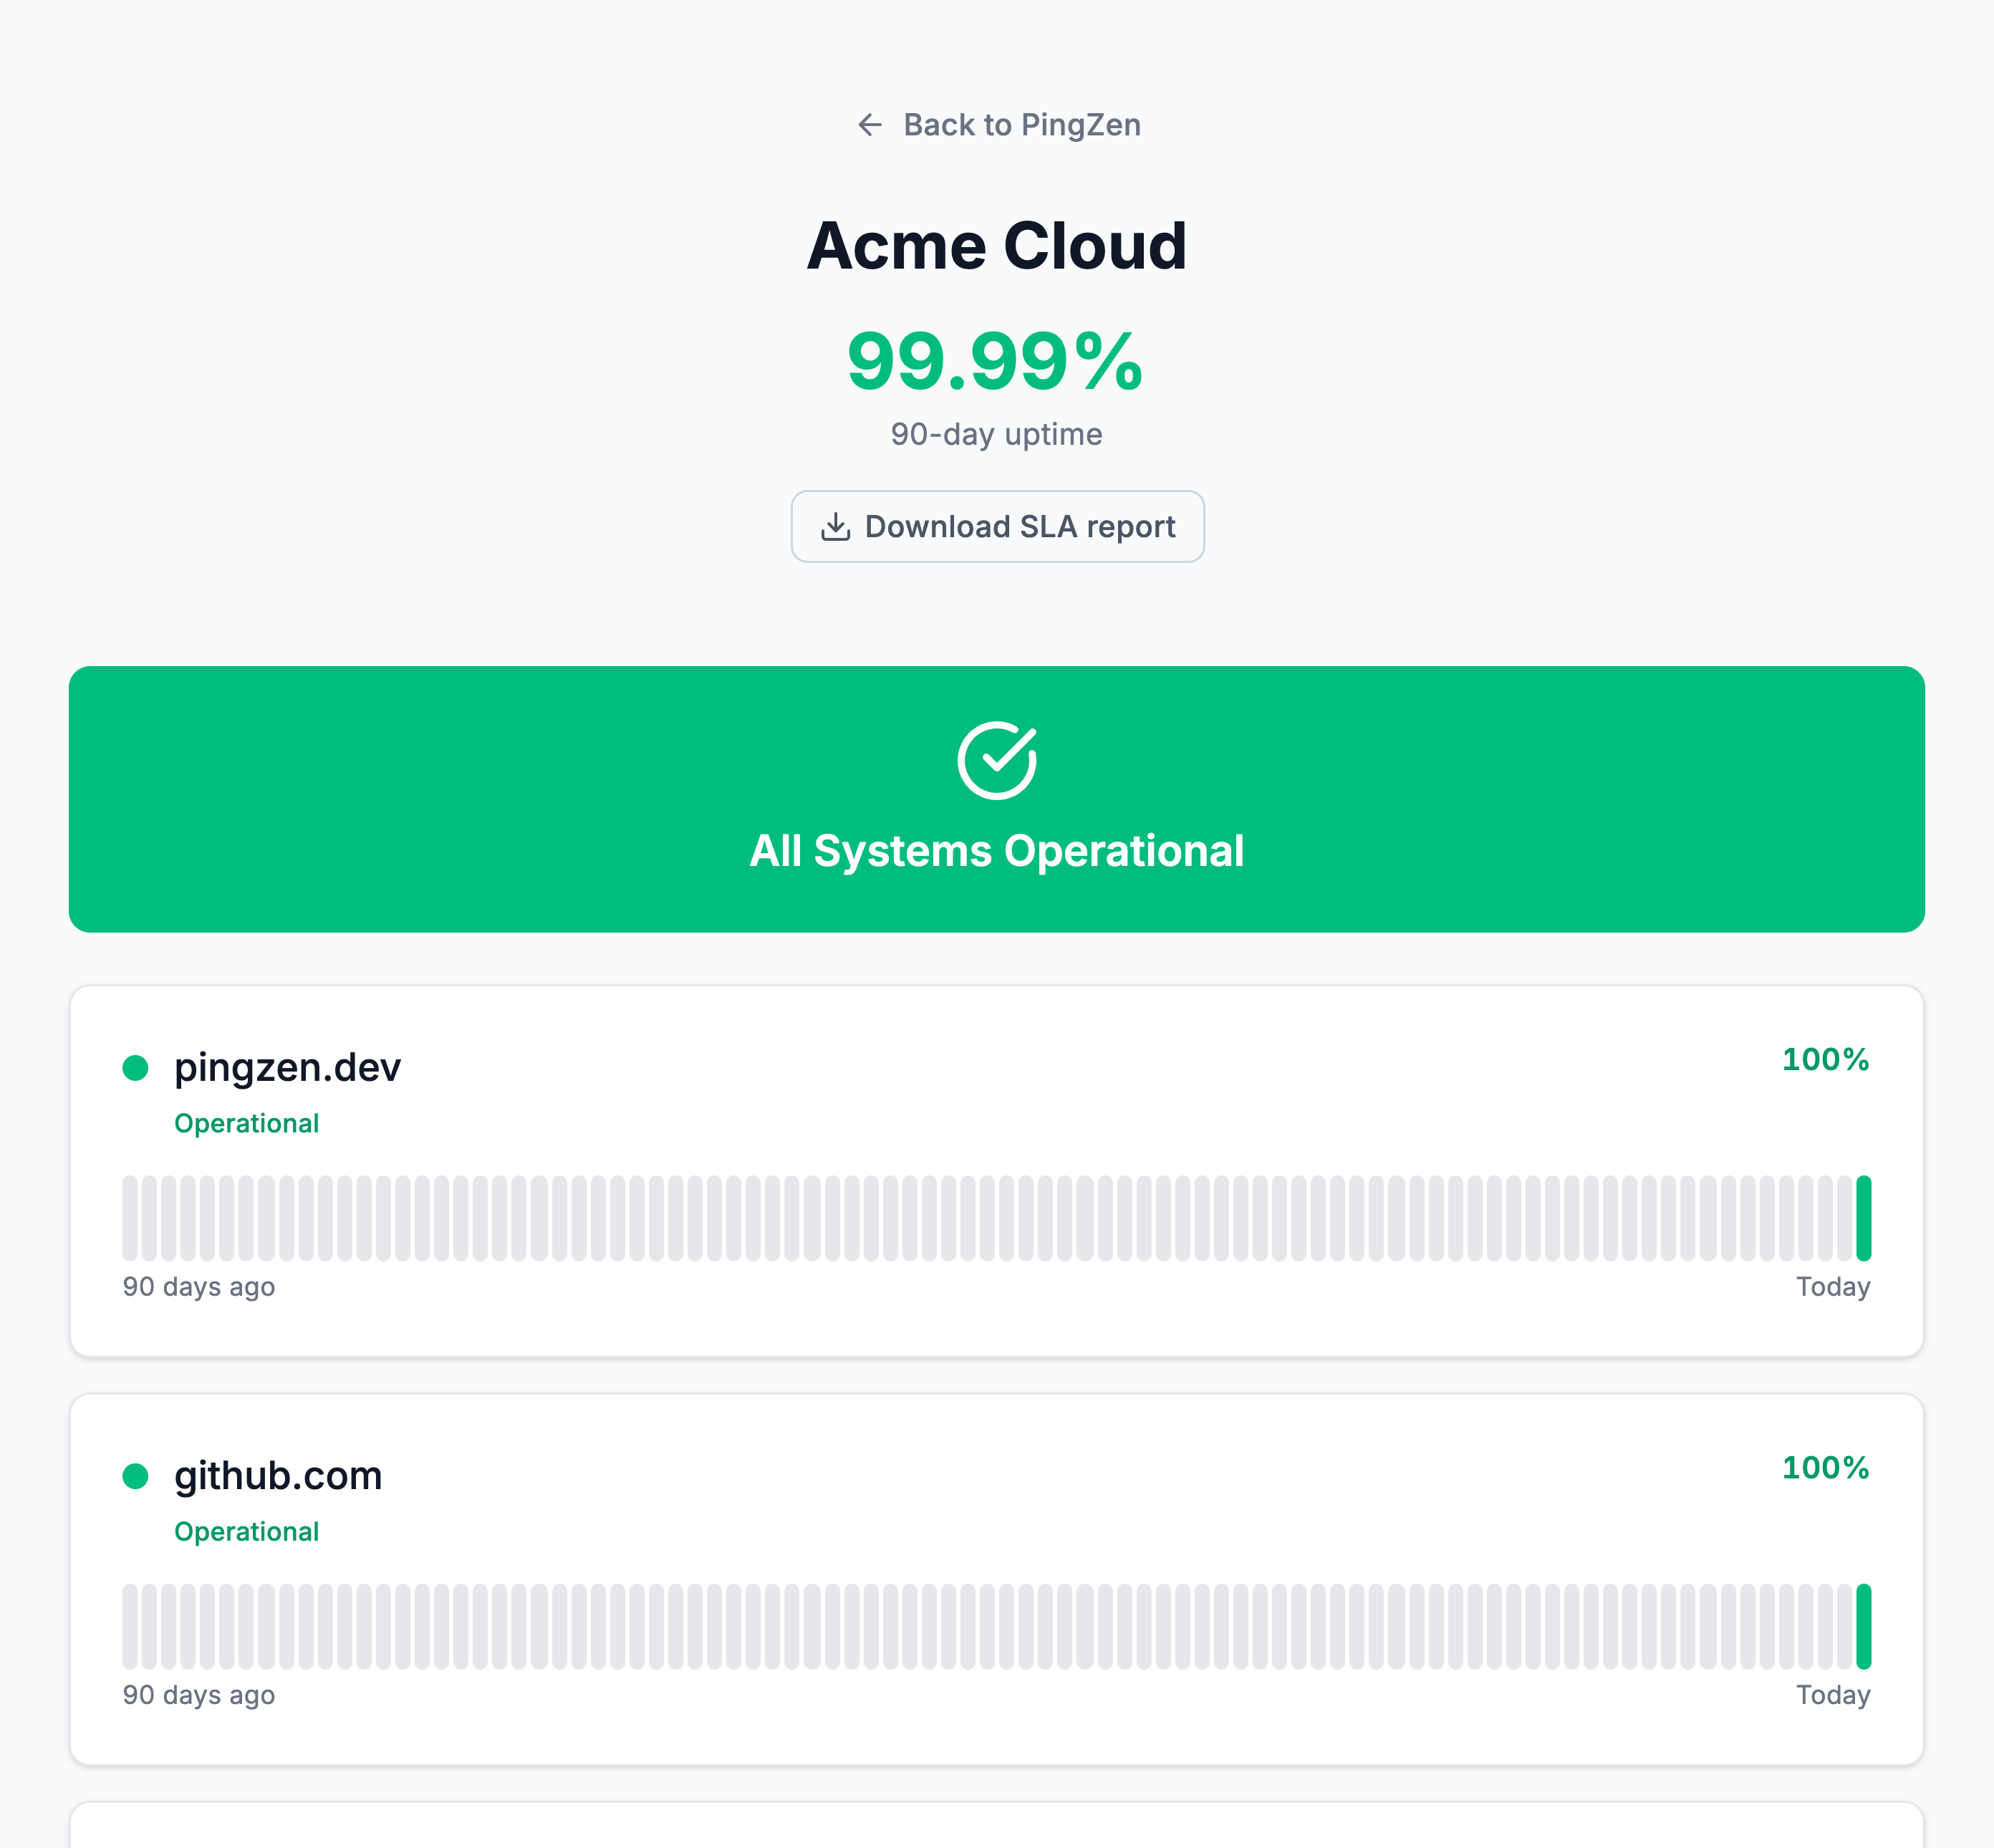Click Operational status under pingzen.dev
This screenshot has width=1994, height=1848.
(x=246, y=1123)
